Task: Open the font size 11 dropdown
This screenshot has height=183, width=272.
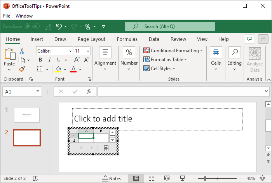Action: point(88,51)
